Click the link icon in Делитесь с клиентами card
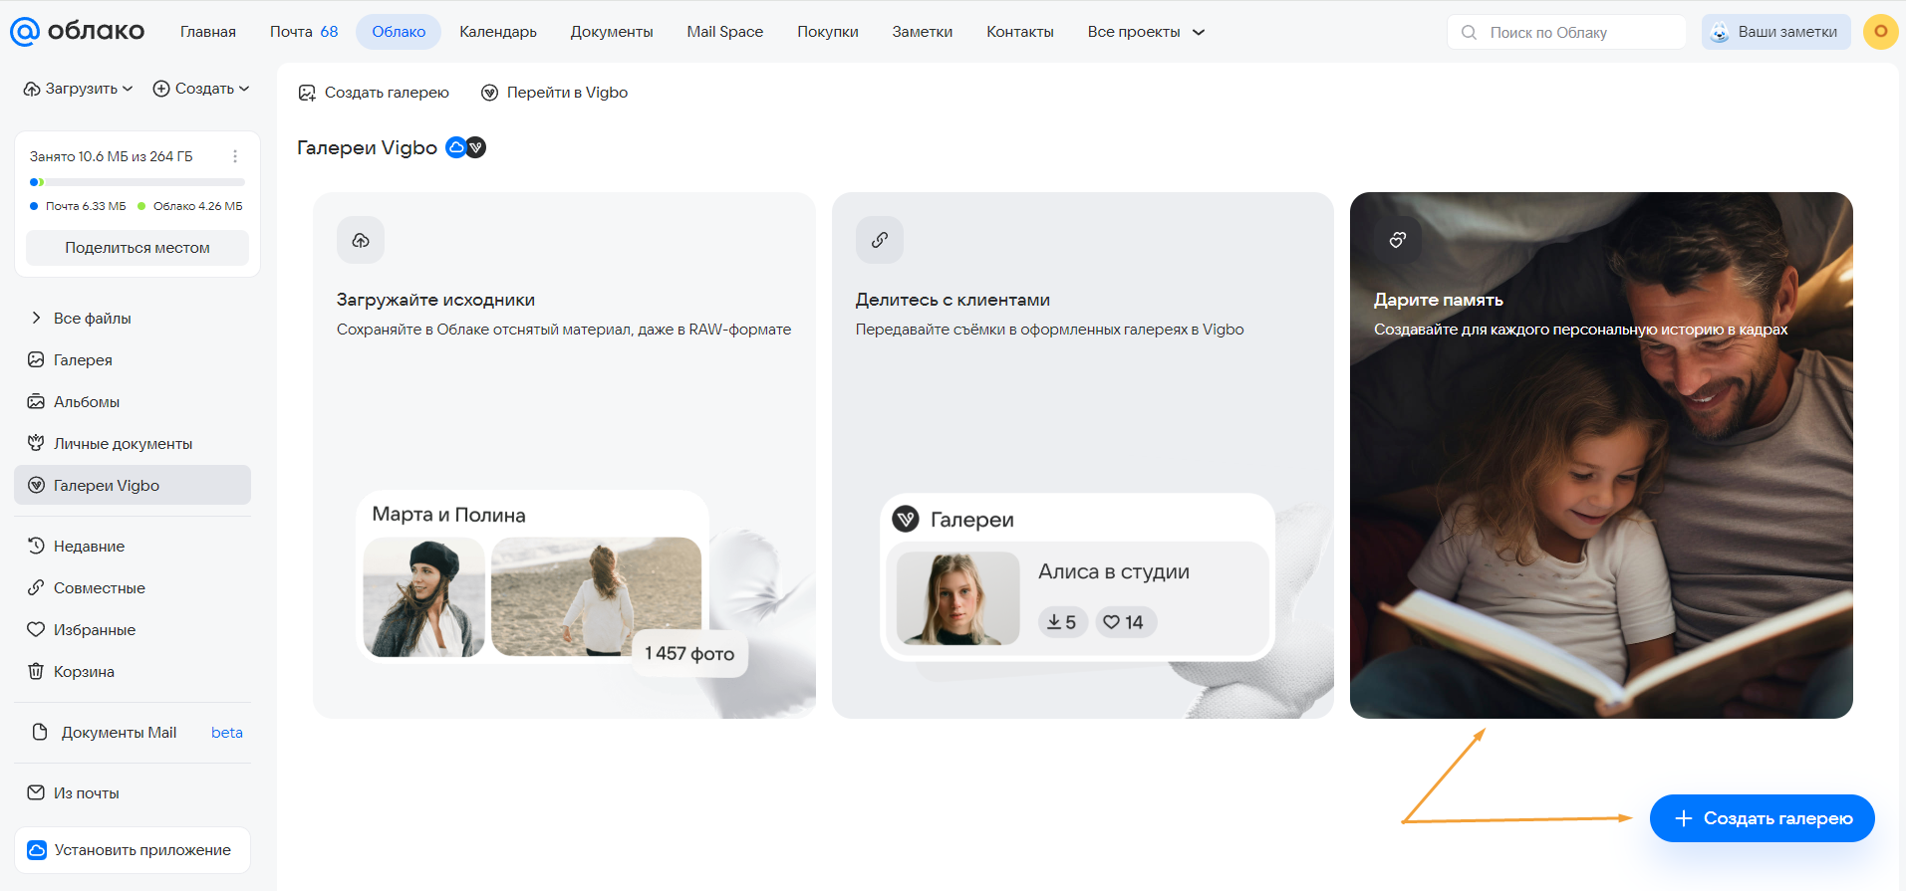This screenshot has width=1906, height=891. tap(880, 240)
